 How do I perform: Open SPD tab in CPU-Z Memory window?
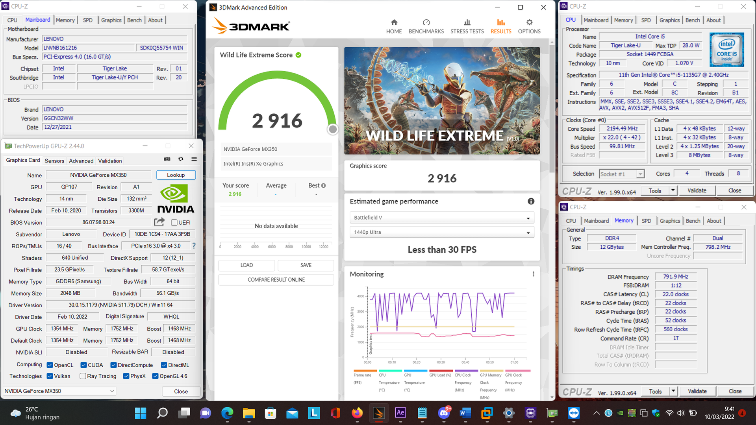pos(646,221)
